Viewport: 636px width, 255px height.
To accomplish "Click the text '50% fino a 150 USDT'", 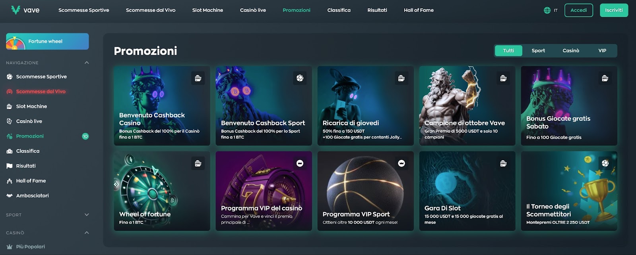I will (x=343, y=131).
